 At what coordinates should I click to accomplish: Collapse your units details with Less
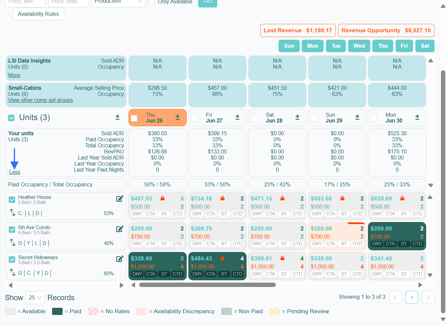pos(15,172)
